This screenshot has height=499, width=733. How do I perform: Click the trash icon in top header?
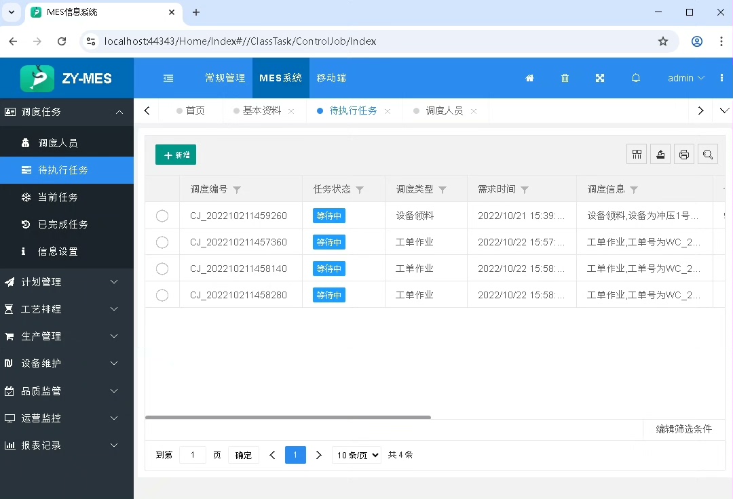tap(565, 78)
